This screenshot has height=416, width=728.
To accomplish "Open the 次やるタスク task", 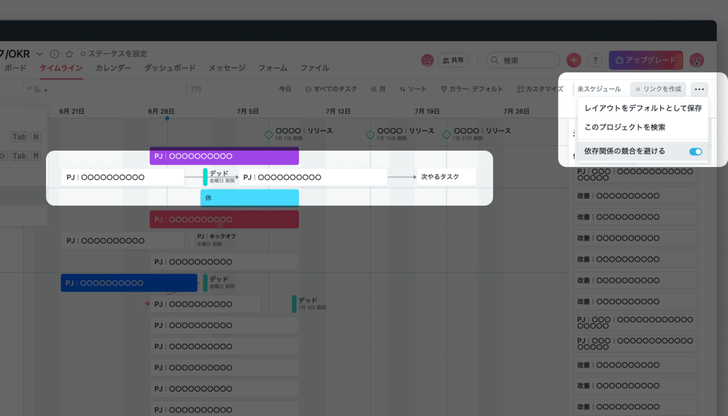I will 446,177.
